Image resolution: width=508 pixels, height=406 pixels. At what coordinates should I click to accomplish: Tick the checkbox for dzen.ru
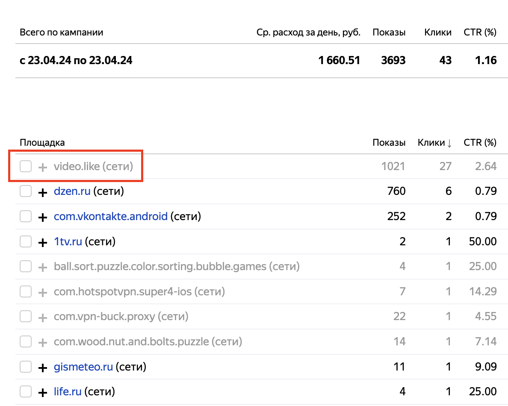[26, 191]
